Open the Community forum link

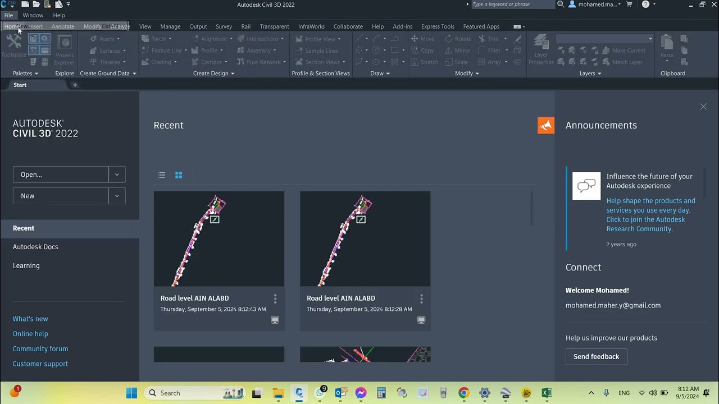click(40, 349)
